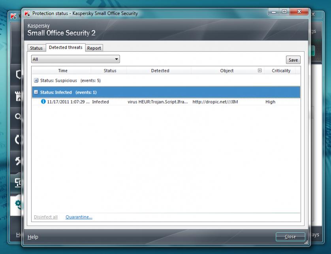Expand the Status: Suspicious group
The width and height of the screenshot is (331, 254).
click(36, 81)
